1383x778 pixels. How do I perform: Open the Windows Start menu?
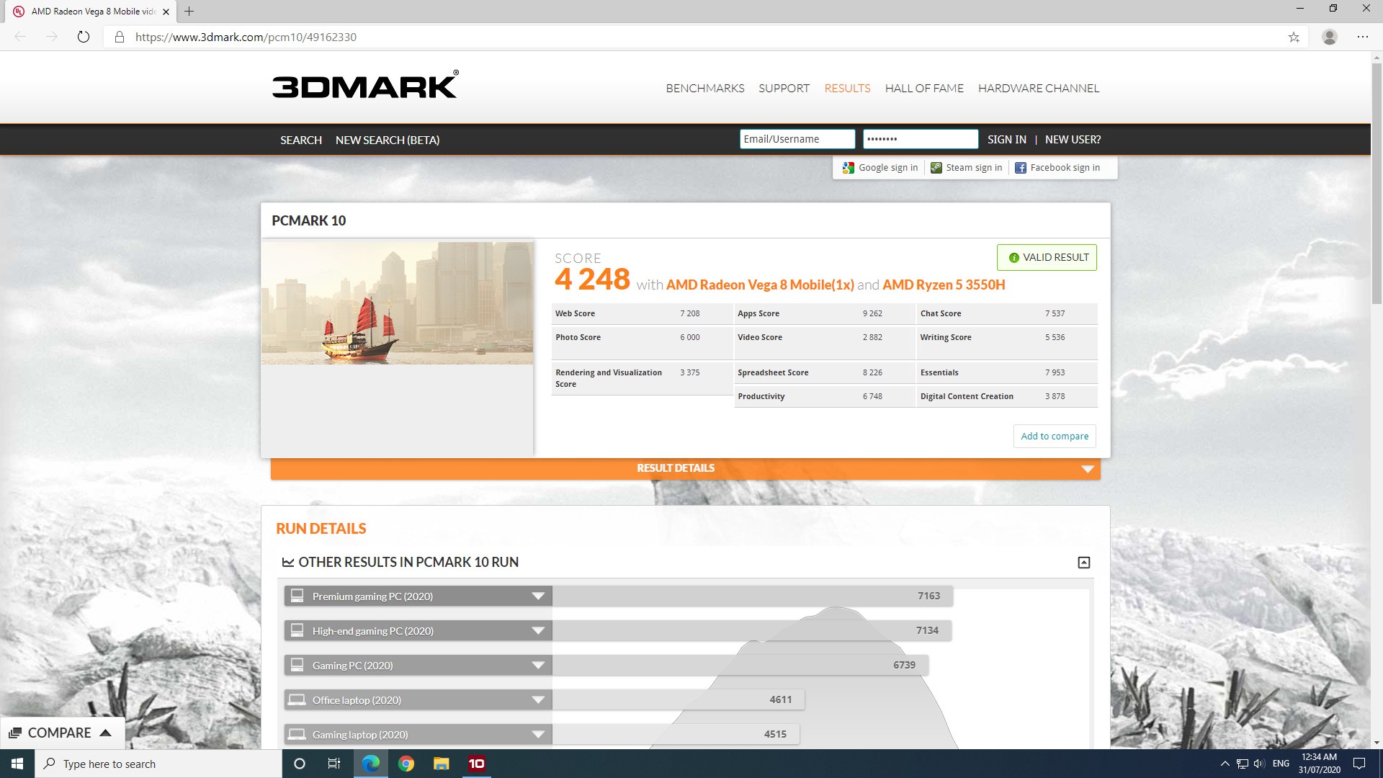(x=17, y=764)
